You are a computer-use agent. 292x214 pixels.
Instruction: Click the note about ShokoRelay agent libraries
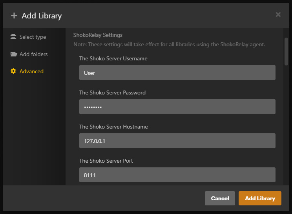pos(169,44)
